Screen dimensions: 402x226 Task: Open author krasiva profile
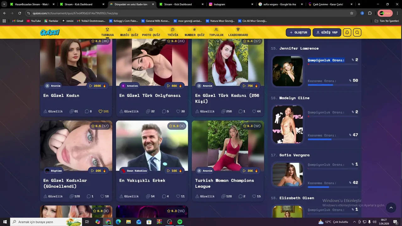click(x=130, y=86)
